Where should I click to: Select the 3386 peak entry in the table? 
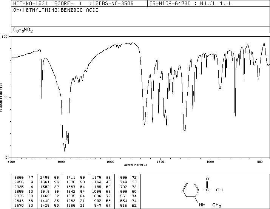(x=24, y=178)
